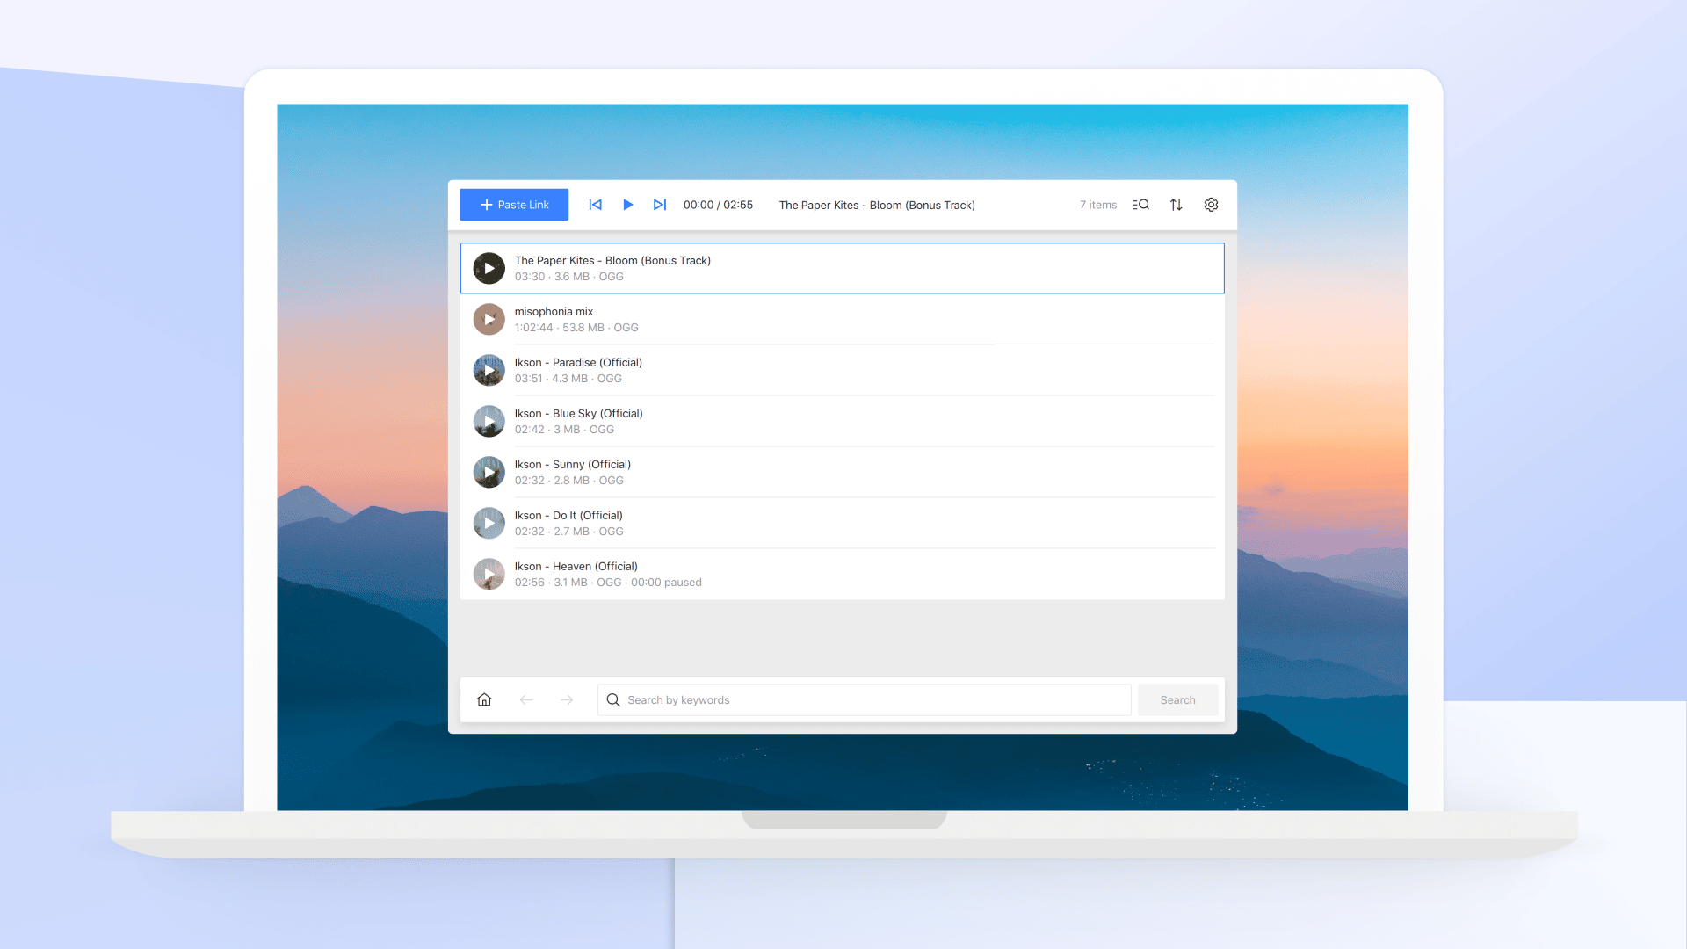Click the sort/reorder tracks icon
Viewport: 1687px width, 949px height.
pyautogui.click(x=1176, y=205)
